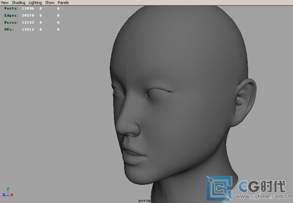Click the persp camera name label
Viewport: 293px width, 203px height.
point(144,201)
